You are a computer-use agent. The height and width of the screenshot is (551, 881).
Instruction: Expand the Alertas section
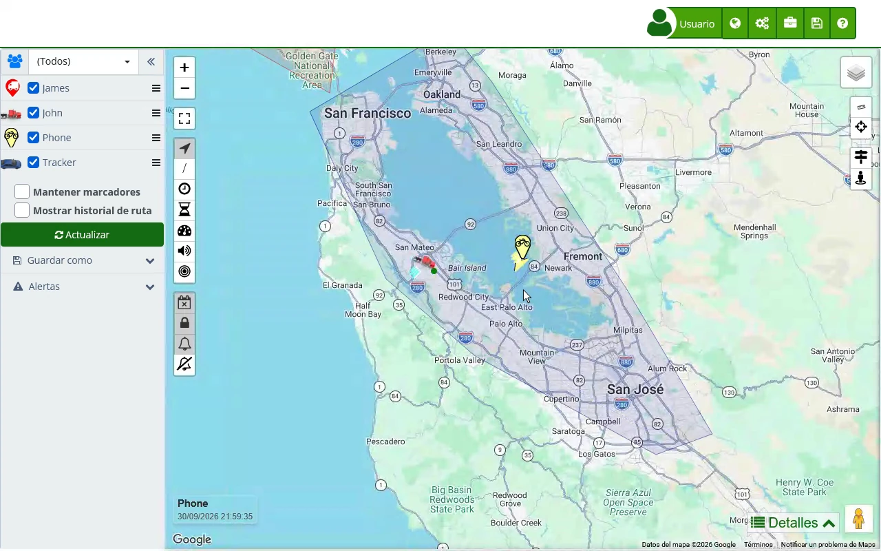83,287
